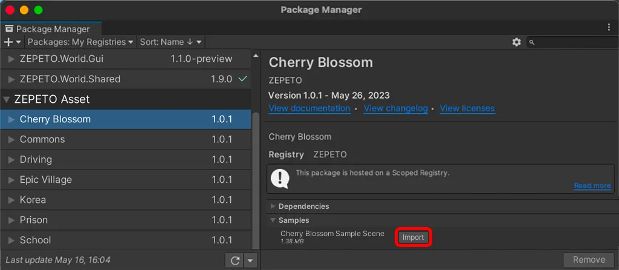Screen dimensions: 619x270
Task: Click the scoped registry exclamation icon
Action: click(280, 179)
